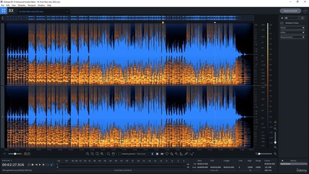Viewport: 309px width, 174px height.
Task: Select the Magic Wand tool
Action: point(176,154)
